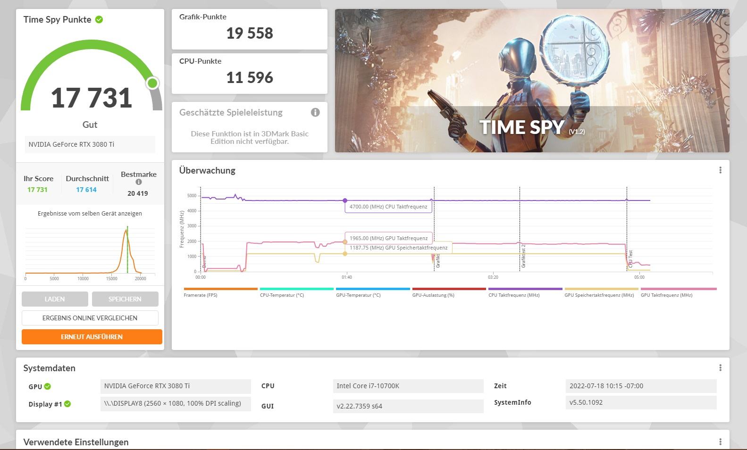Viewport: 747px width, 450px height.
Task: Click the yellow GPU memory clock data point
Action: click(345, 254)
